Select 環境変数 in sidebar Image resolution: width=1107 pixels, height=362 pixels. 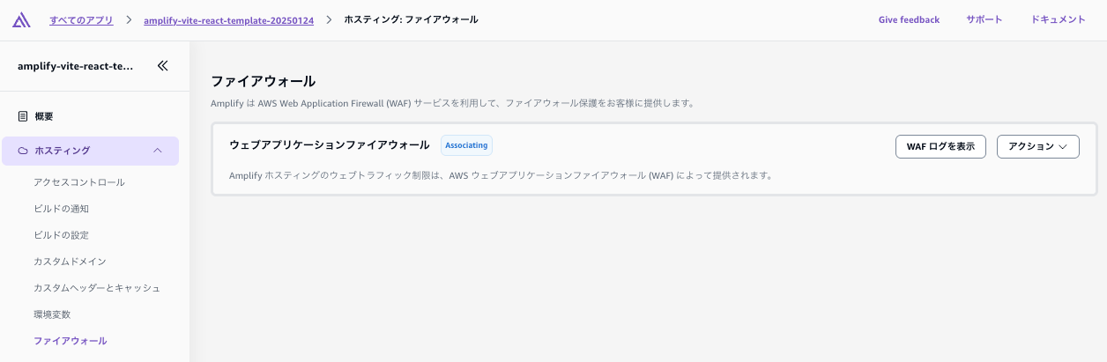[x=52, y=314]
